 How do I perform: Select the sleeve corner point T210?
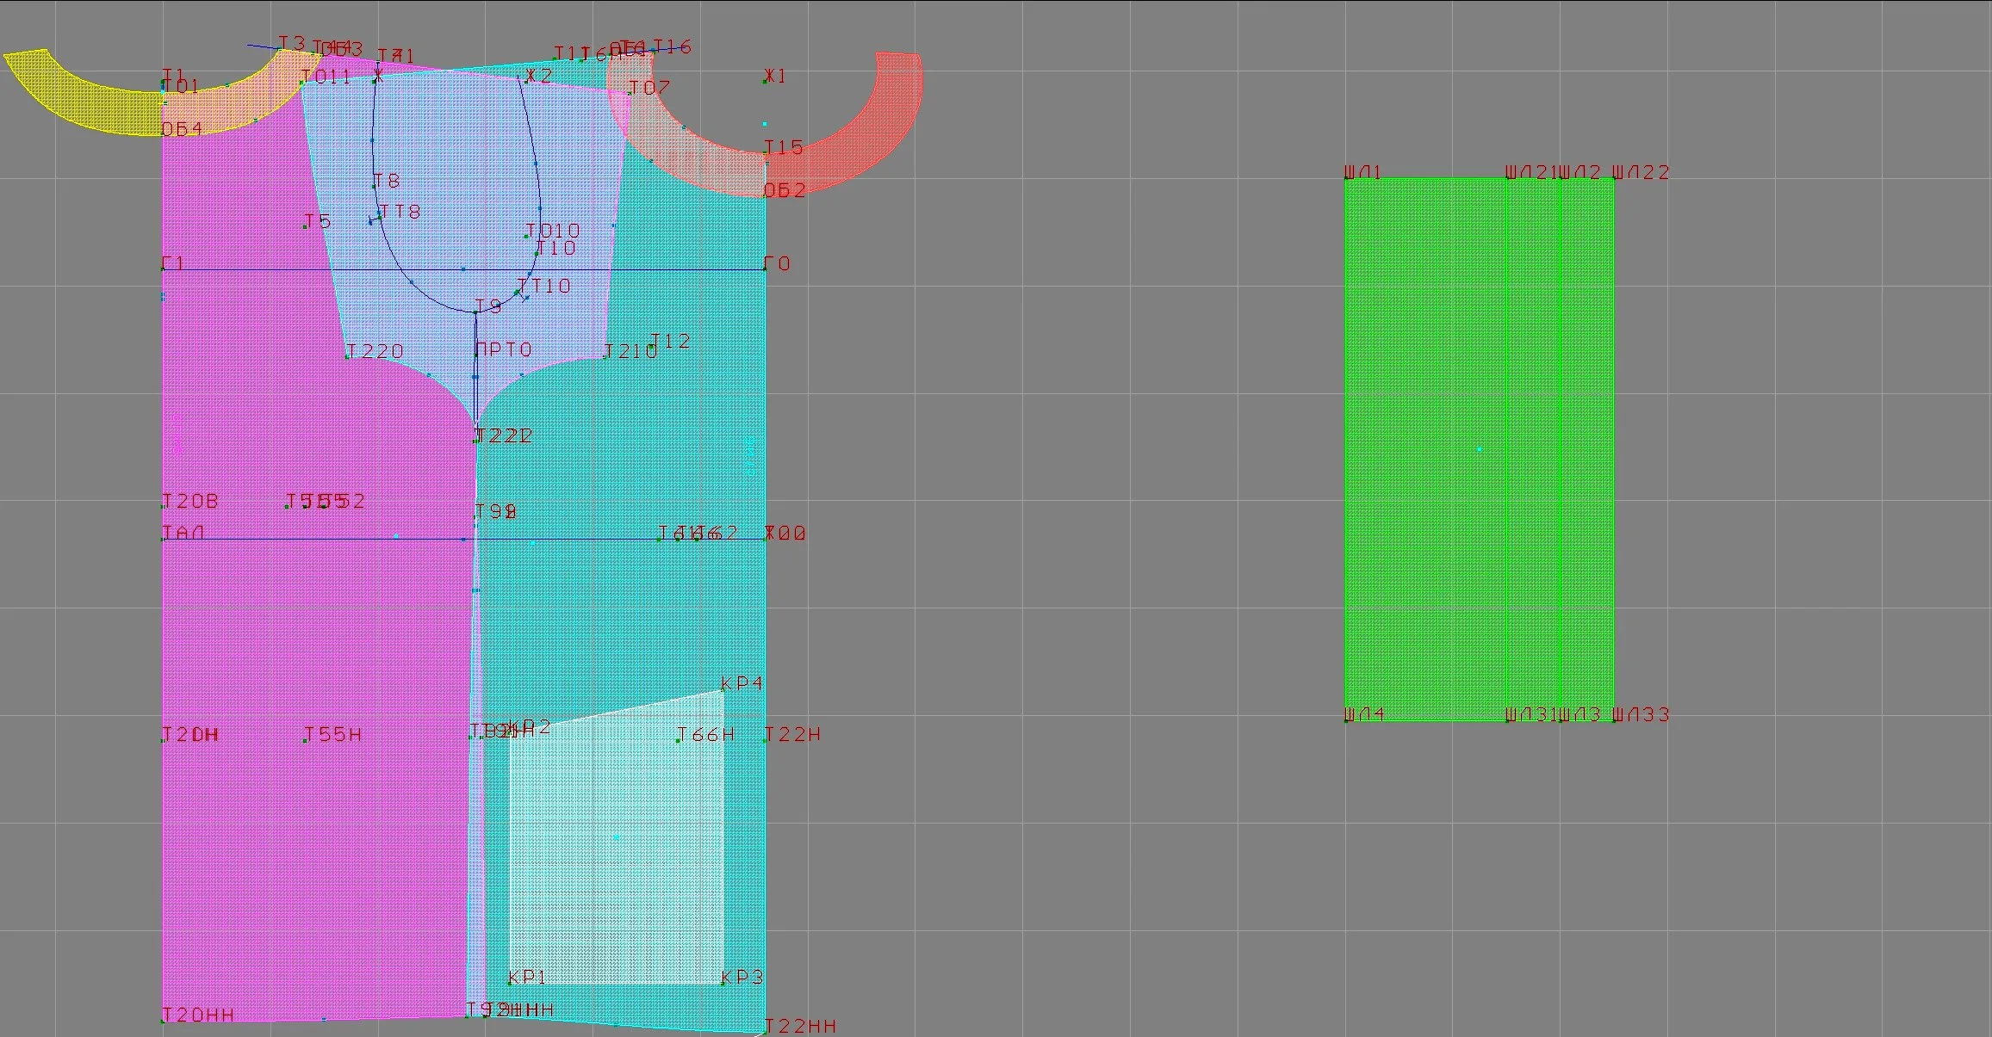click(x=630, y=351)
